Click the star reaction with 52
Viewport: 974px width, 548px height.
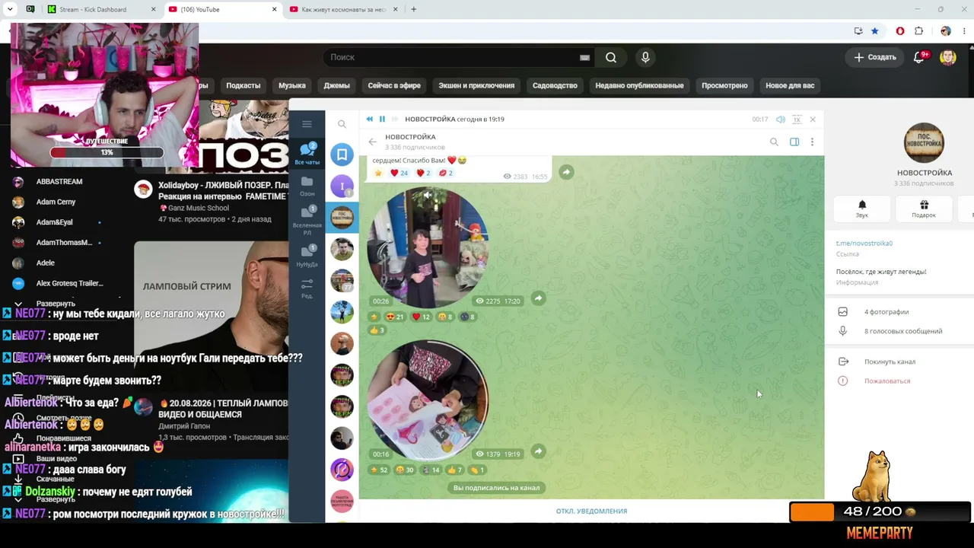click(x=379, y=470)
